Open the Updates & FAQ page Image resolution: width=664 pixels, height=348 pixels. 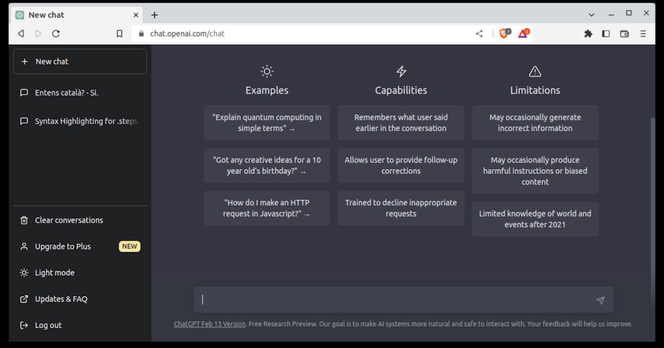click(x=60, y=299)
